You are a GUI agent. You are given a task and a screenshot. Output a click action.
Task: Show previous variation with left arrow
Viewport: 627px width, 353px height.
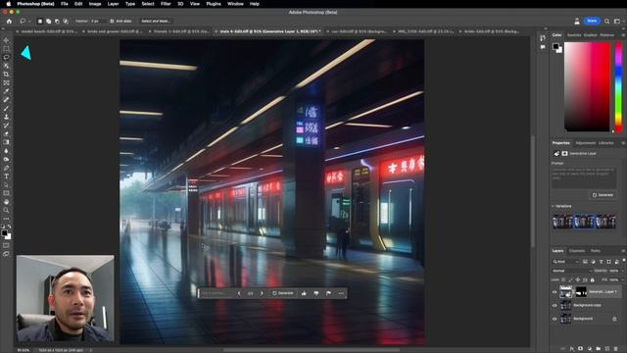[239, 293]
